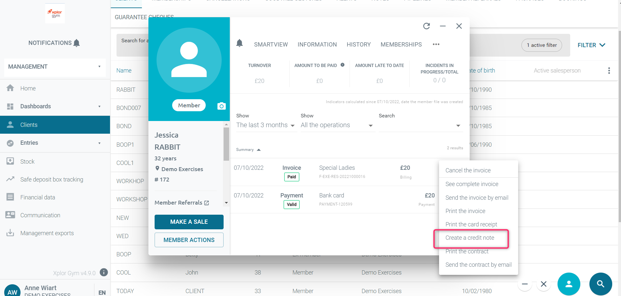This screenshot has width=621, height=296.
Task: Toggle the Summary sort arrow
Action: pos(259,150)
